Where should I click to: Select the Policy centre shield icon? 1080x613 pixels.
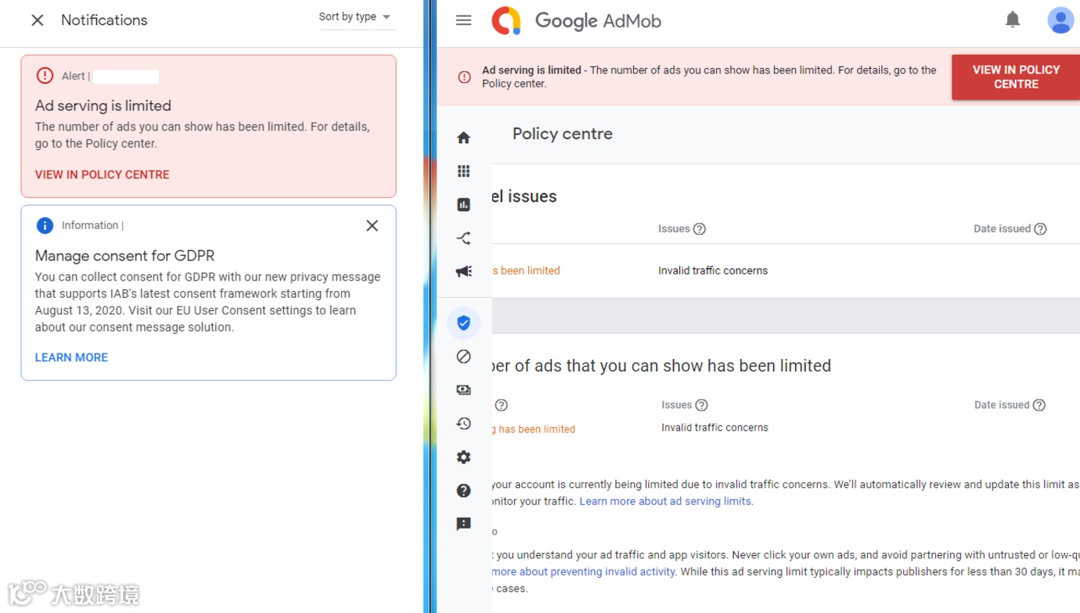tap(463, 322)
